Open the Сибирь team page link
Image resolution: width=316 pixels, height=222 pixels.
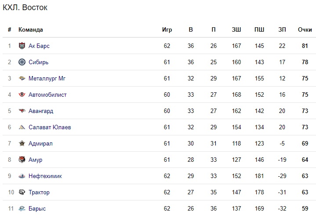pyautogui.click(x=38, y=62)
